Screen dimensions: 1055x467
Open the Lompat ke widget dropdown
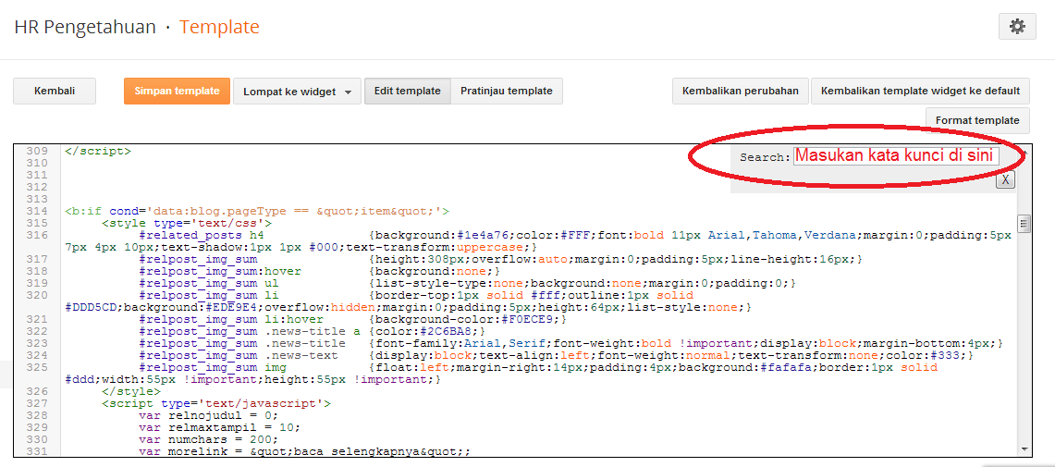(x=298, y=92)
